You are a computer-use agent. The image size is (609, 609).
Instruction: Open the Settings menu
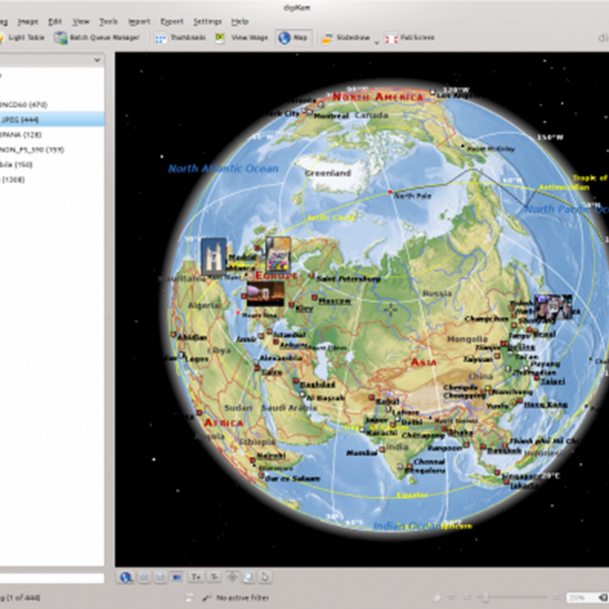click(207, 21)
